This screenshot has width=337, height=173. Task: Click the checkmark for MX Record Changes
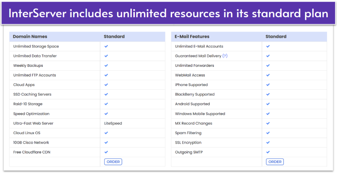click(x=268, y=123)
